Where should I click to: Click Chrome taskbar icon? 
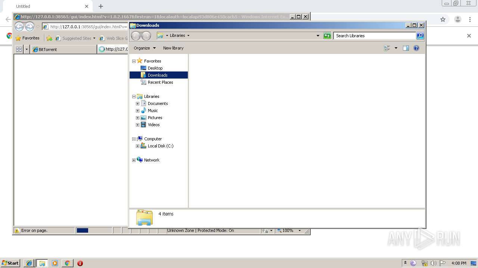point(67,263)
